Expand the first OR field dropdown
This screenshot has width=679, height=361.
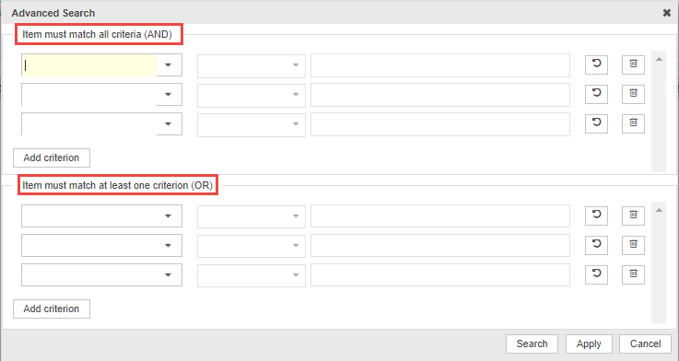pos(169,216)
